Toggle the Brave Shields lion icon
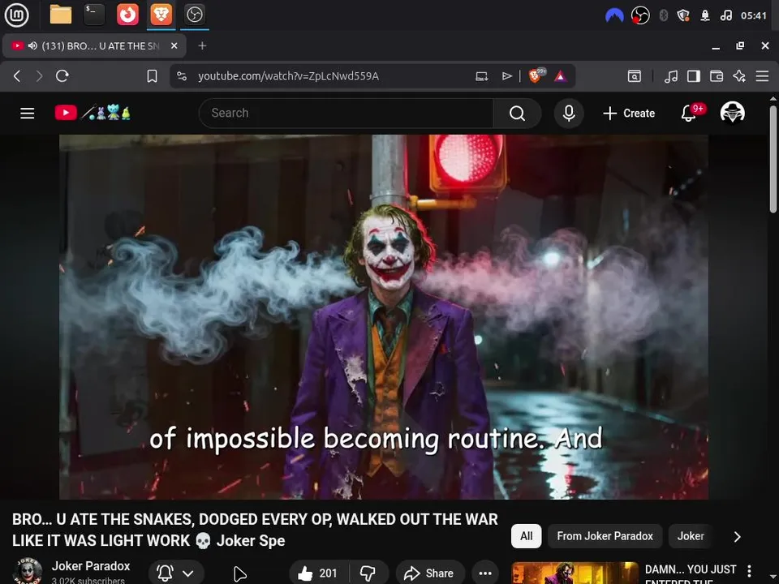This screenshot has height=584, width=779. tap(536, 75)
